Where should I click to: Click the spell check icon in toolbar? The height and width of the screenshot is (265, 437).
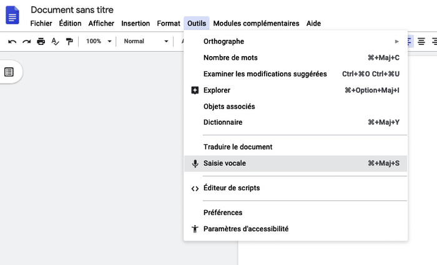point(55,42)
